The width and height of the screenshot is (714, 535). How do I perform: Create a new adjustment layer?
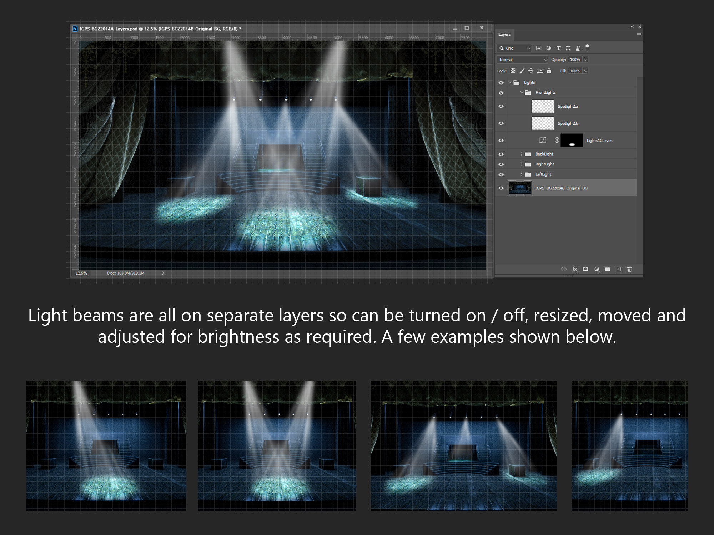[597, 269]
